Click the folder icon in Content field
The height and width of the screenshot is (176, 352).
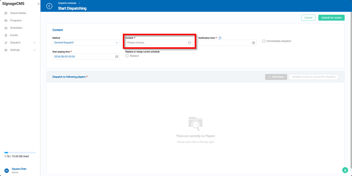point(190,43)
